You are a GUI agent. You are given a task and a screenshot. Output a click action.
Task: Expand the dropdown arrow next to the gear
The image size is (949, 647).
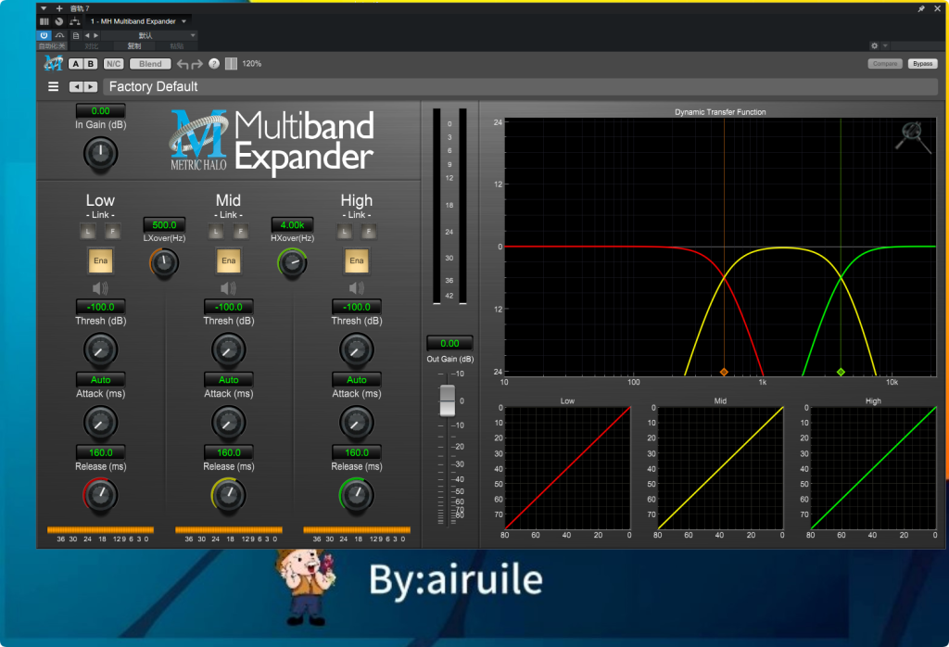pos(885,46)
